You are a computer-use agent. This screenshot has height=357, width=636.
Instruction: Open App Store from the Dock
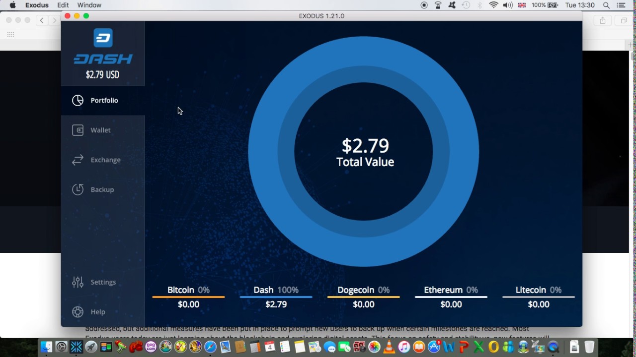(x=434, y=347)
